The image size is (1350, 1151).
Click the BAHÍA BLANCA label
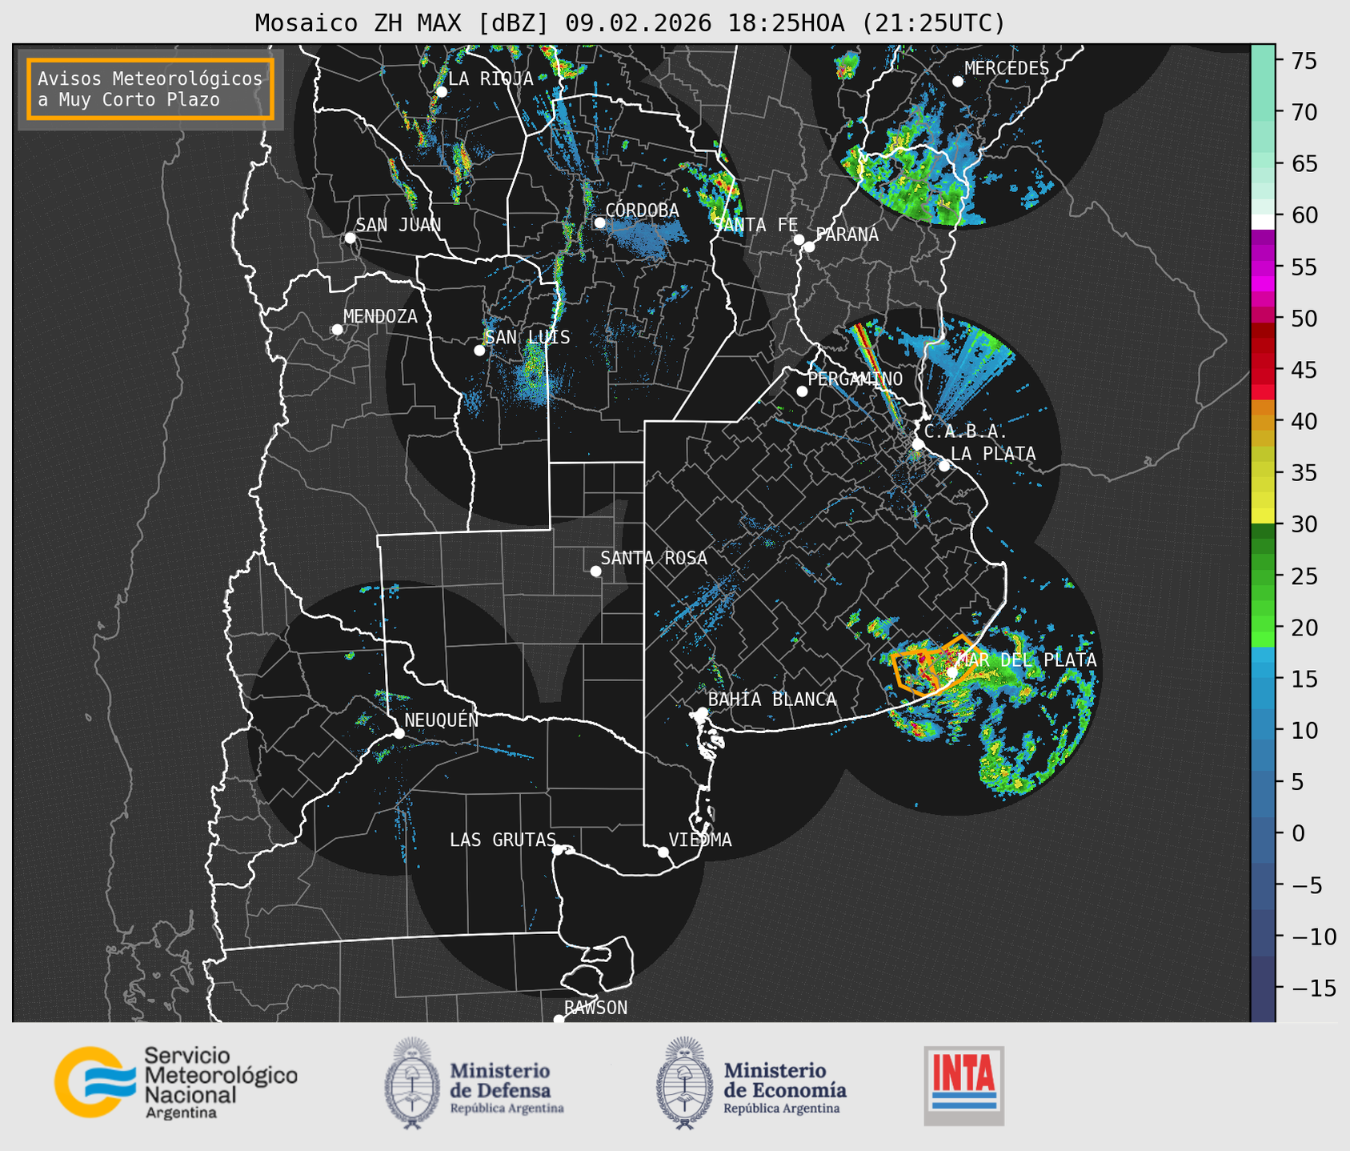point(772,700)
